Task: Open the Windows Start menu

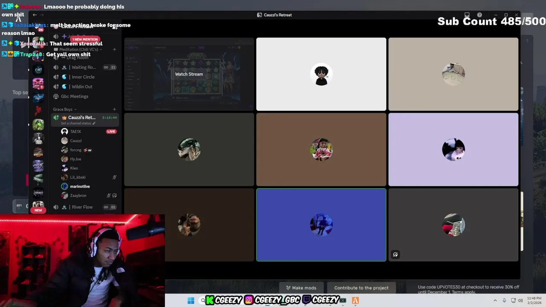Action: 191,301
